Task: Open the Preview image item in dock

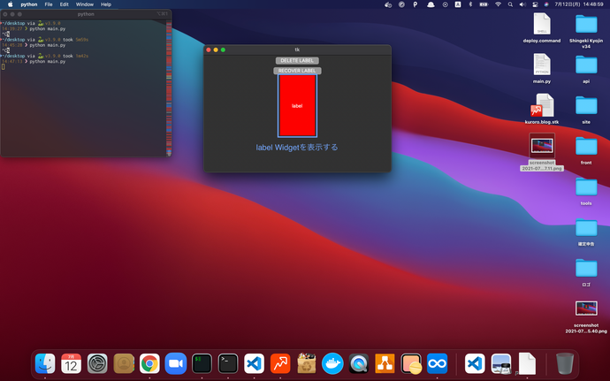Action: [x=501, y=363]
